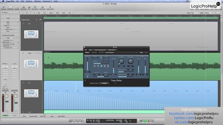The image size is (223, 125).
Task: Switch to the Sample Editor tab
Action: [33, 116]
